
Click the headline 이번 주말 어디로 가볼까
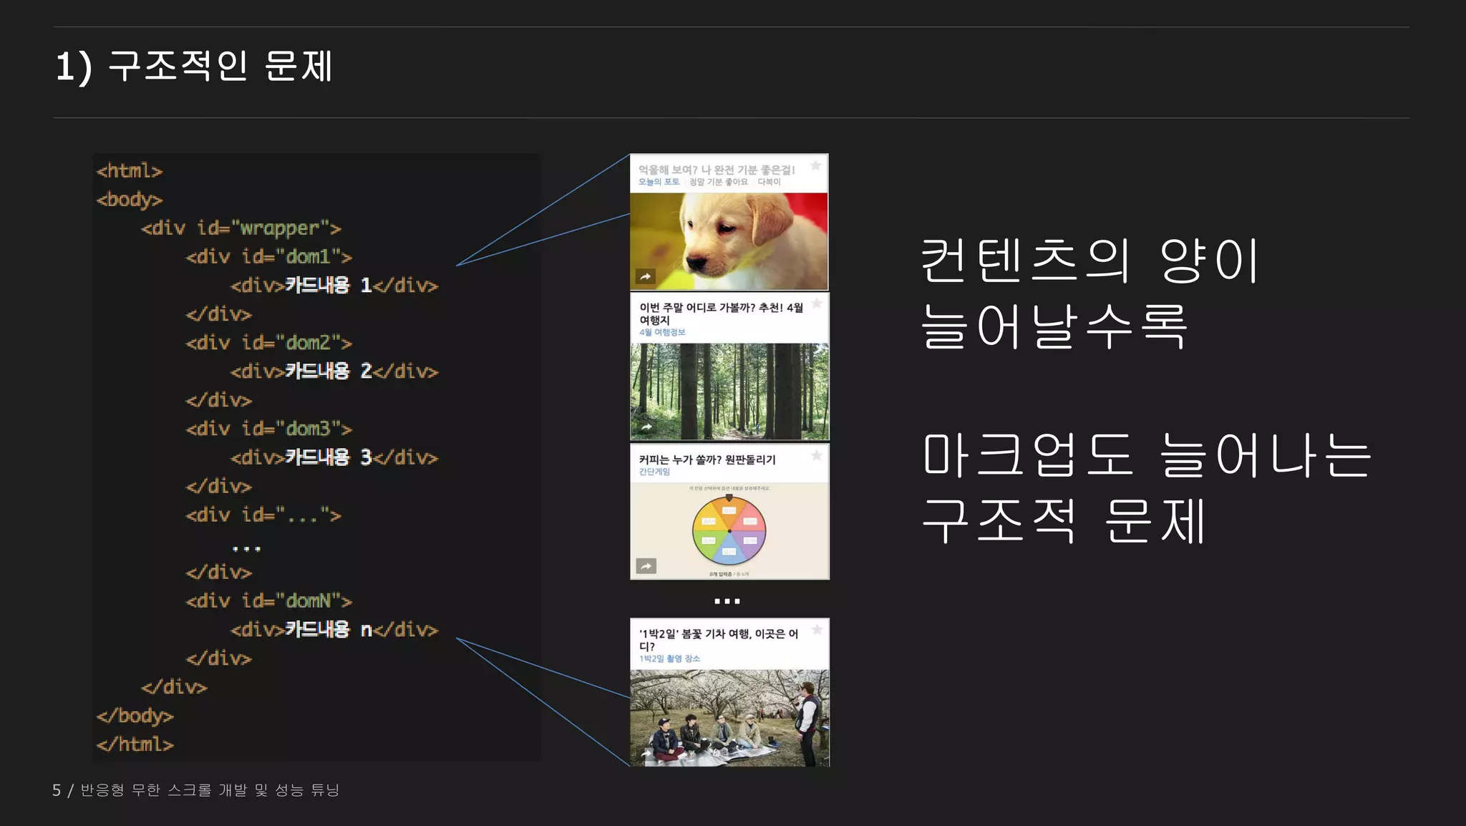[x=721, y=314]
